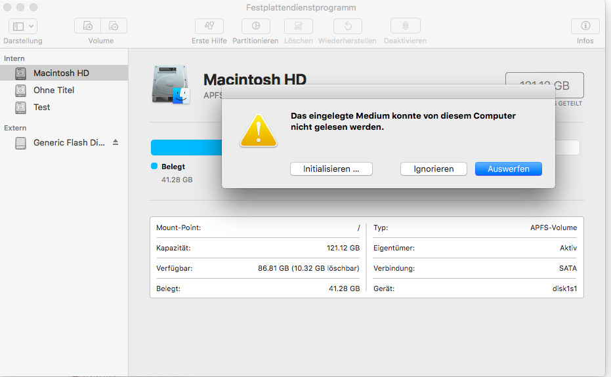Eject the Generic Flash Disk
The image size is (611, 377).
click(x=116, y=142)
